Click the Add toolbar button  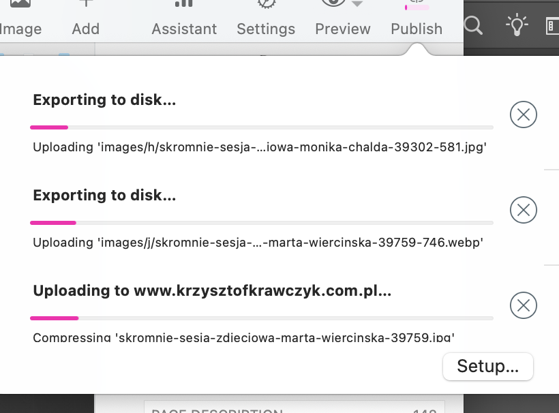tap(86, 19)
